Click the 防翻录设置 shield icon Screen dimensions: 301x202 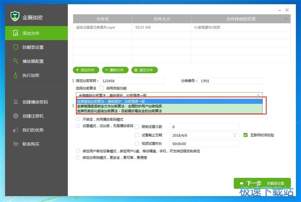(16, 47)
